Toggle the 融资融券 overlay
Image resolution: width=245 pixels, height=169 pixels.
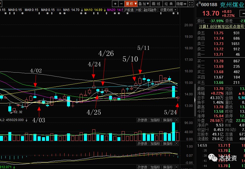pyautogui.click(x=150, y=10)
